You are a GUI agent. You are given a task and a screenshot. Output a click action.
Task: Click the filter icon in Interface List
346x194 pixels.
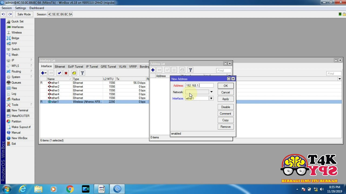(x=82, y=73)
